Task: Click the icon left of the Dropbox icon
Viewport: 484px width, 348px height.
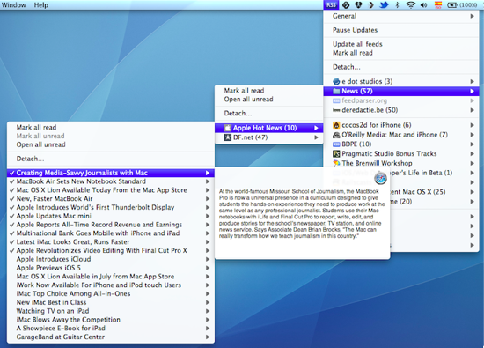Action: [x=346, y=5]
